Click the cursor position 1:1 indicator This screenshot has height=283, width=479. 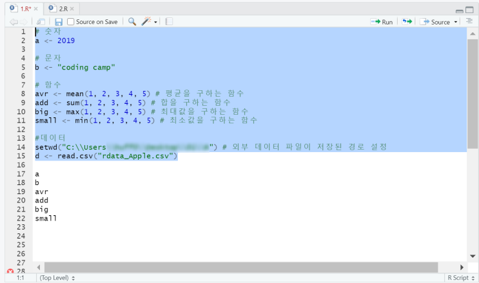coord(21,278)
